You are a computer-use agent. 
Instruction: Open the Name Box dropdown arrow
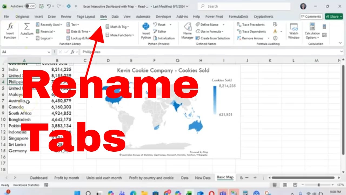point(49,52)
